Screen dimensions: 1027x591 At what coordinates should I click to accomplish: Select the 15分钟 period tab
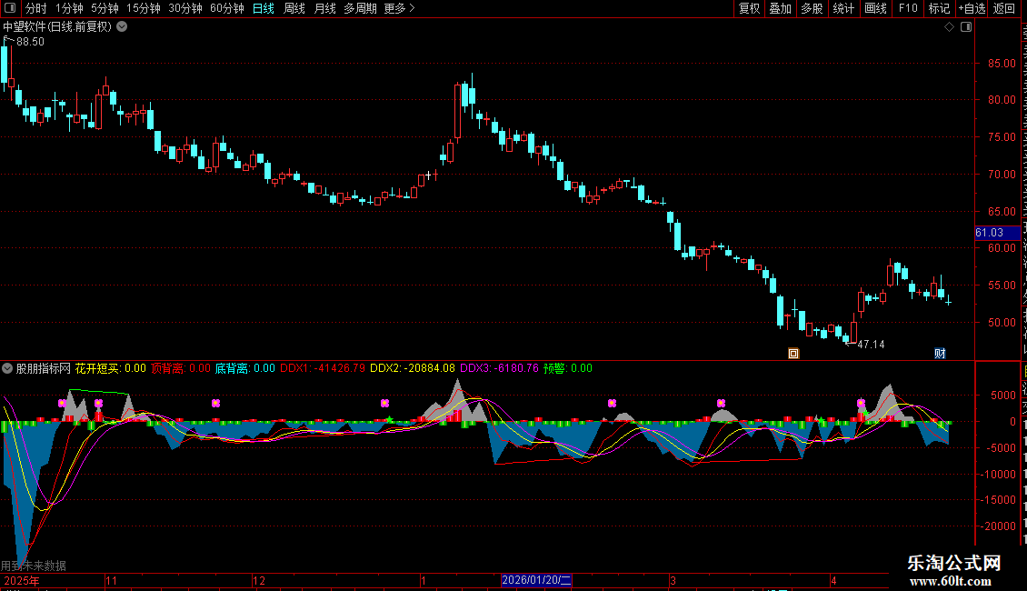tap(144, 8)
